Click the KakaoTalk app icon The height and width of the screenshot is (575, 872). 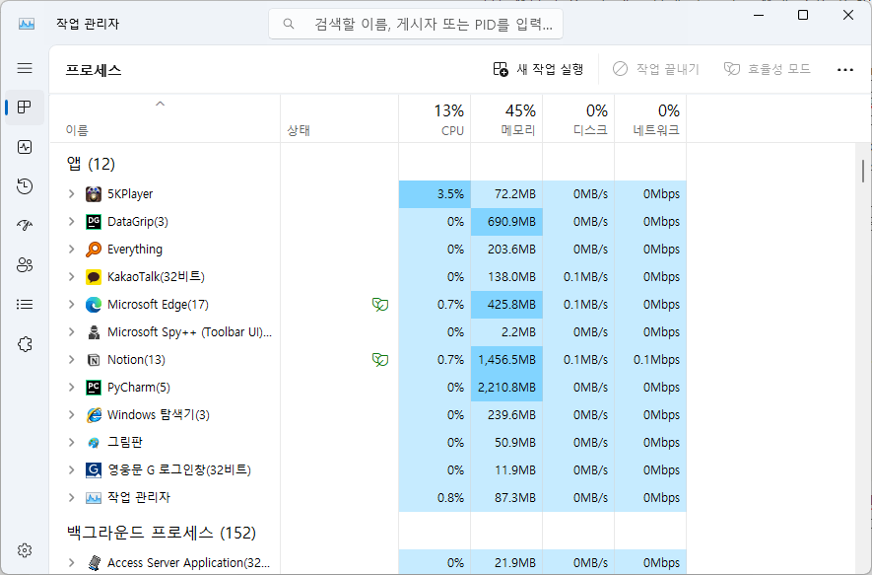click(94, 276)
